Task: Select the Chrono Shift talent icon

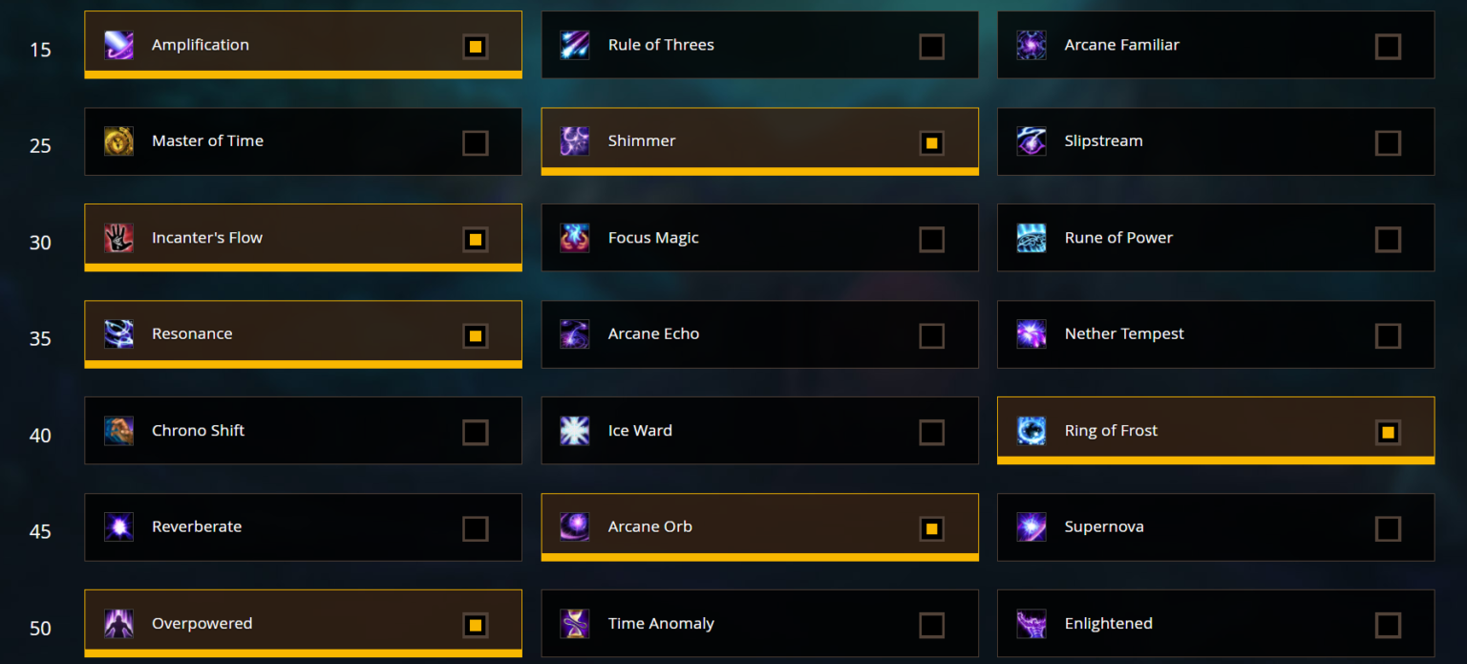Action: coord(118,431)
